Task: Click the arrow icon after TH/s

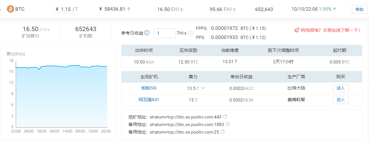Action: (x=190, y=33)
